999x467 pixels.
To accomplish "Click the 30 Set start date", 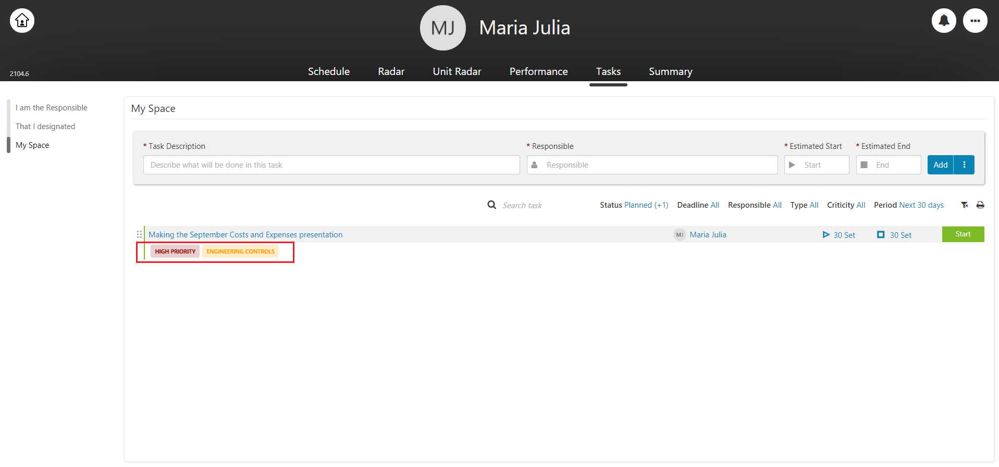I will [x=844, y=235].
